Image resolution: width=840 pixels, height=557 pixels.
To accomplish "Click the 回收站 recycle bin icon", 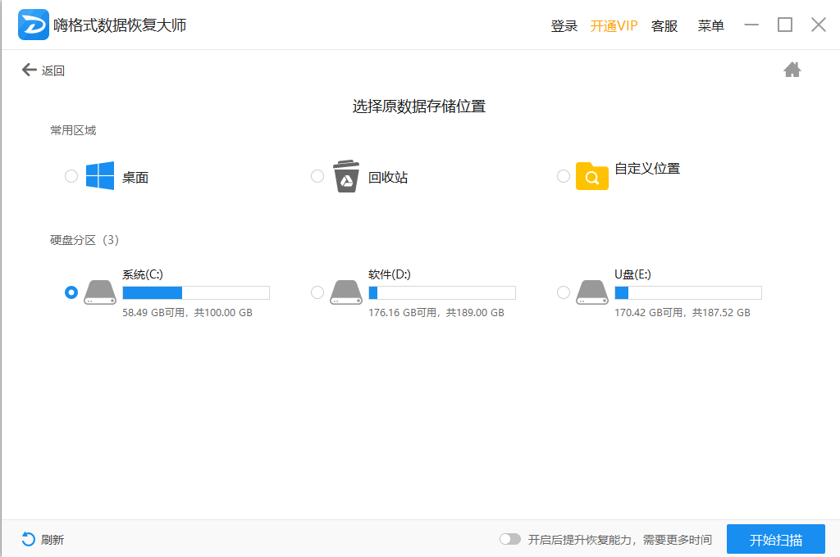I will [x=345, y=174].
